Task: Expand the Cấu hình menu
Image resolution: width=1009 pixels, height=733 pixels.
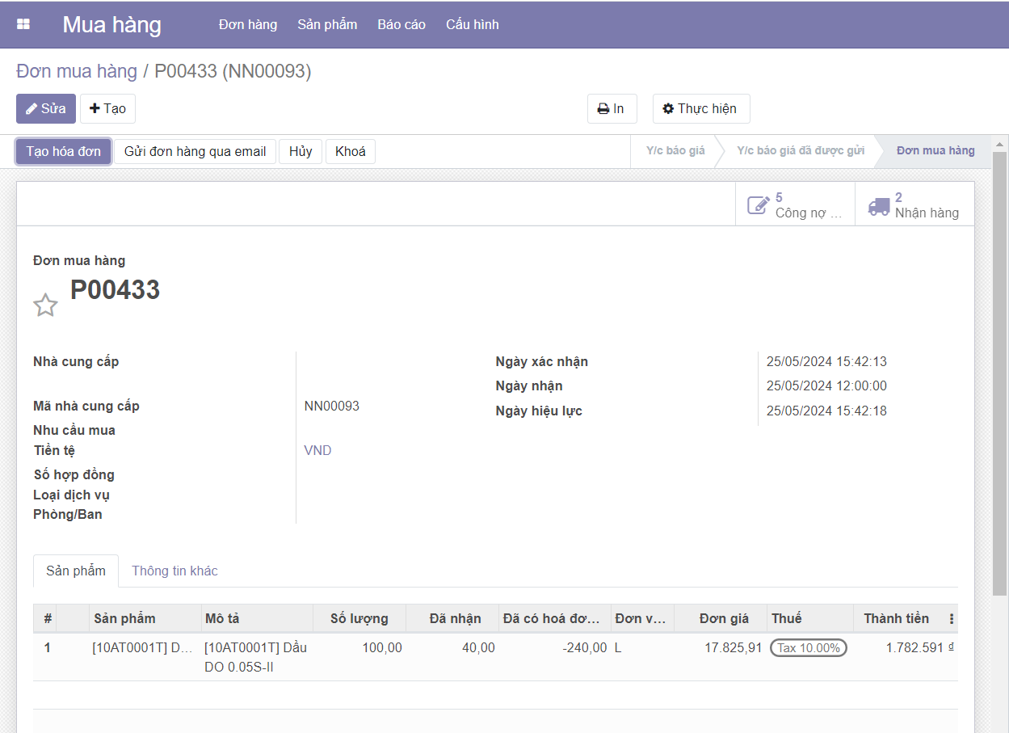Action: 472,24
